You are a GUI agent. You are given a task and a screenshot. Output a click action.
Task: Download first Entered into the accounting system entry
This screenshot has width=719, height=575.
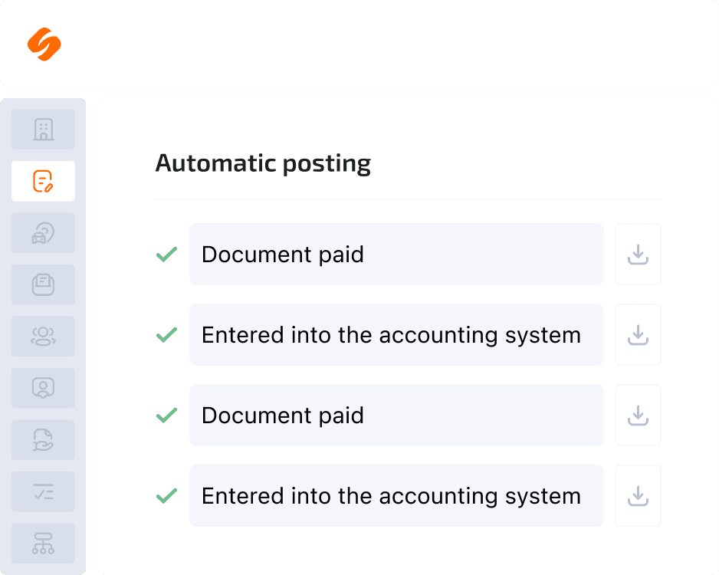pos(638,335)
